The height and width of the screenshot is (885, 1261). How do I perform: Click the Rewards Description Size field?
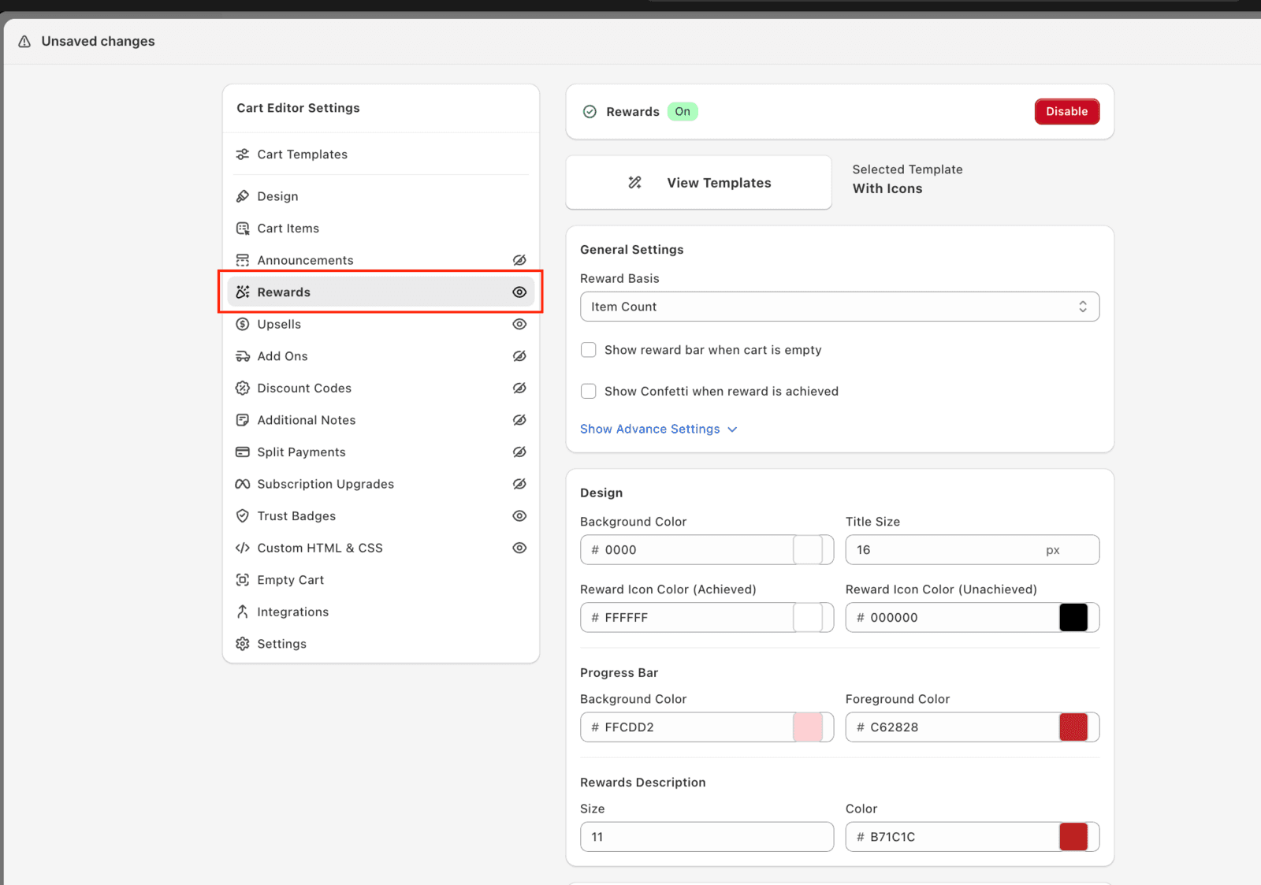pos(707,837)
